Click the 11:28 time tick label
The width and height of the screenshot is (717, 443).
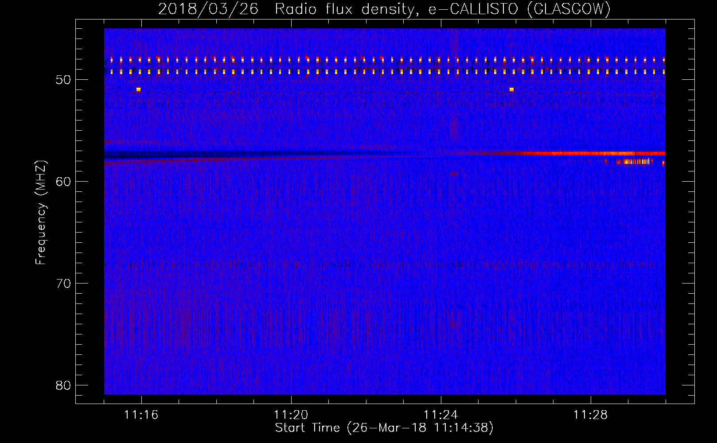591,415
